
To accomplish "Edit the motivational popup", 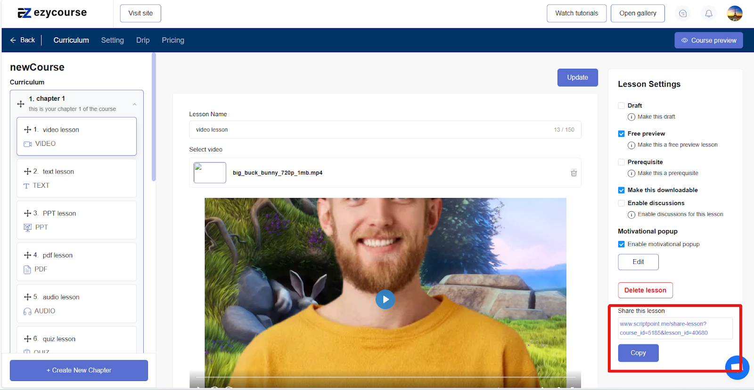I will coord(638,262).
